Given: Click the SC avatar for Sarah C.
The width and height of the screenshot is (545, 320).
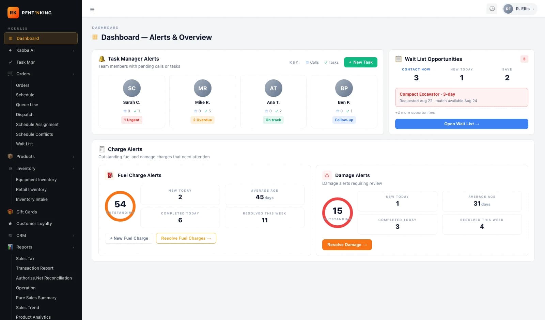Looking at the screenshot, I should pos(132,88).
